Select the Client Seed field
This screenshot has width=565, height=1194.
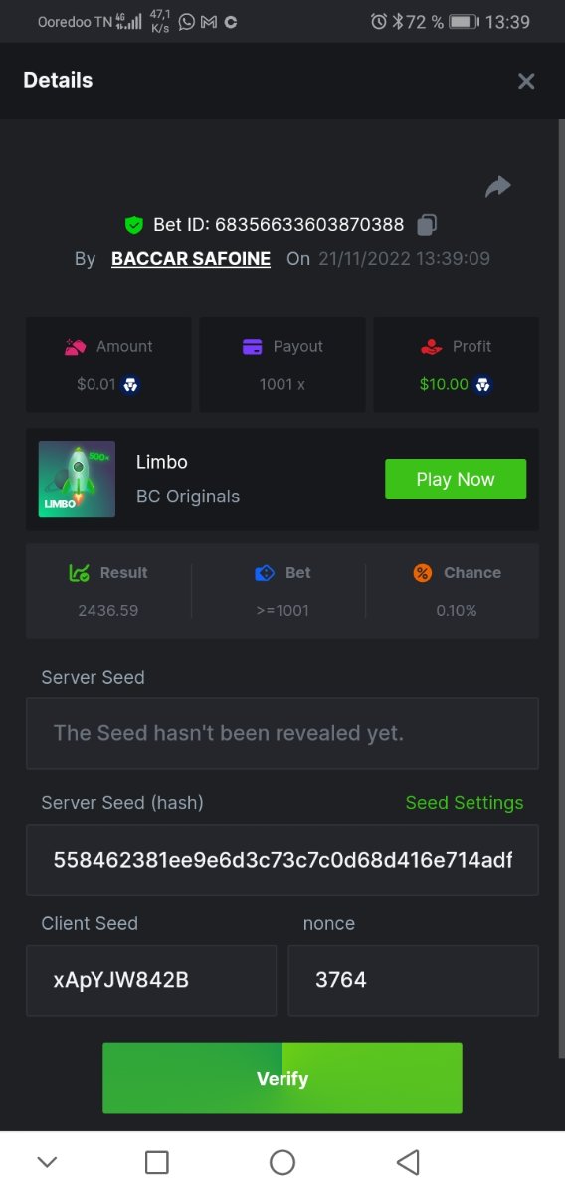[151, 981]
